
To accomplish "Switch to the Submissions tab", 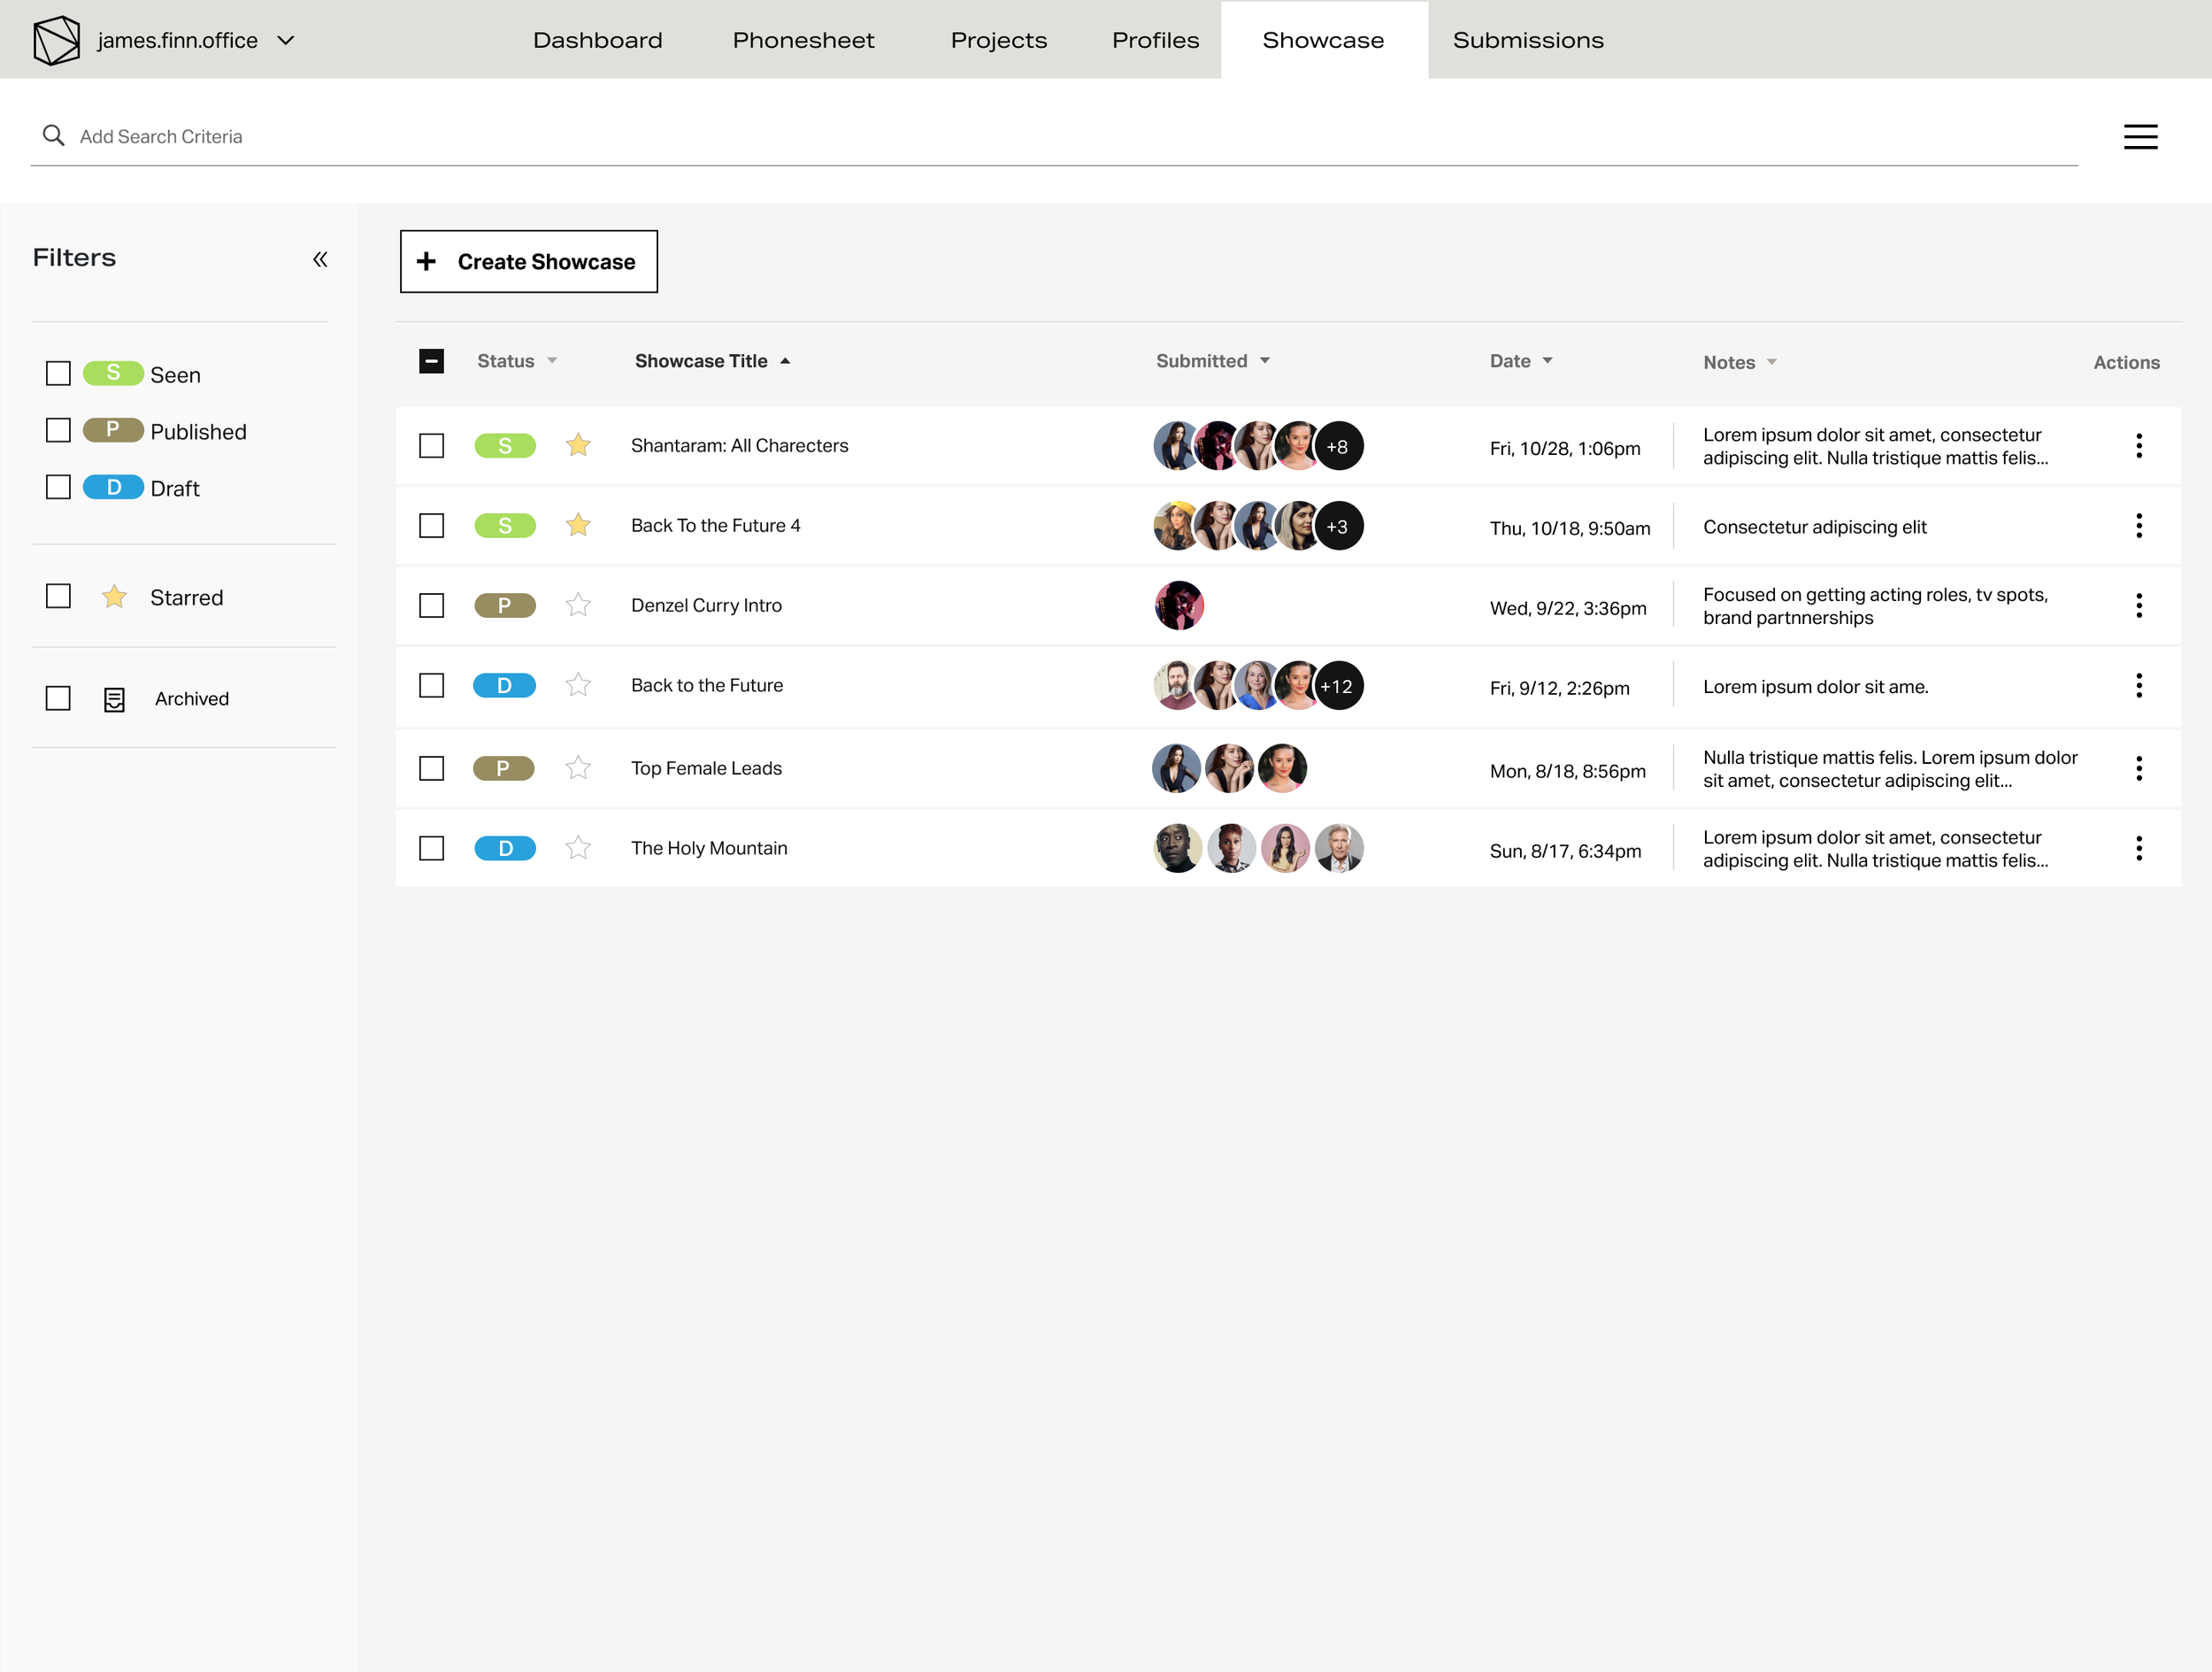I will (x=1527, y=41).
